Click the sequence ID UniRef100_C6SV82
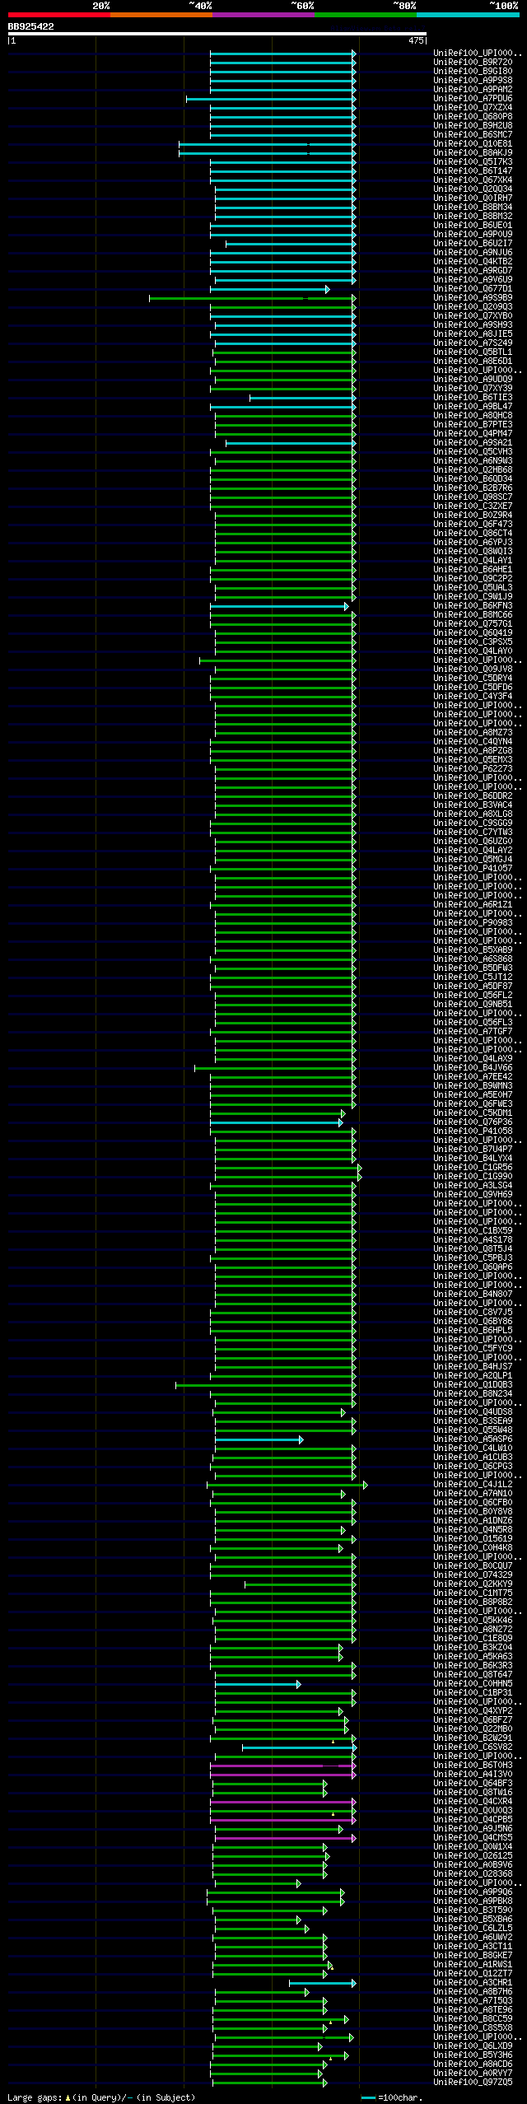The width and height of the screenshot is (527, 2104). [x=473, y=1747]
